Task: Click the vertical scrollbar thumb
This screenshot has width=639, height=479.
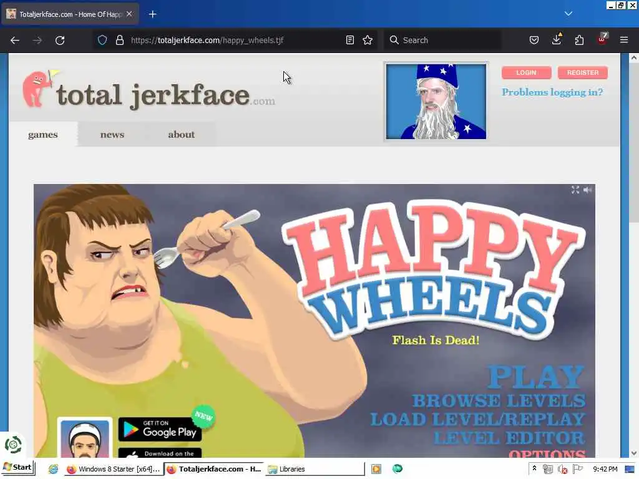Action: [633, 143]
